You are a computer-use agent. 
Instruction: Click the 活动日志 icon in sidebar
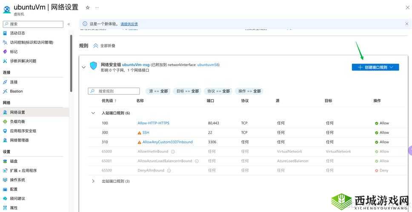5,33
